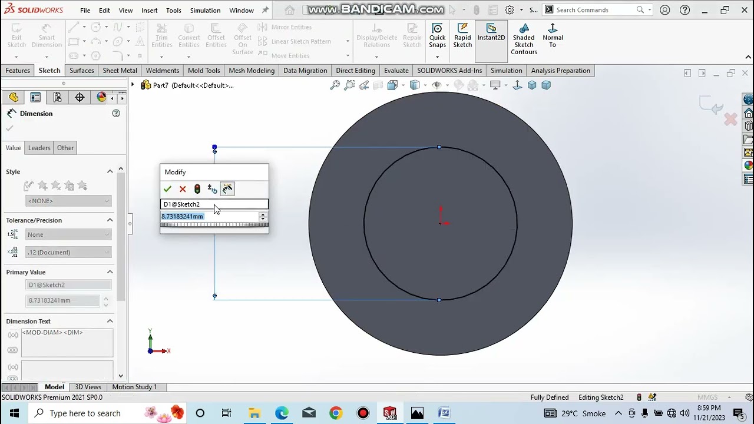The height and width of the screenshot is (424, 754).
Task: Switch to the Sheet Metal tab
Action: pos(120,71)
